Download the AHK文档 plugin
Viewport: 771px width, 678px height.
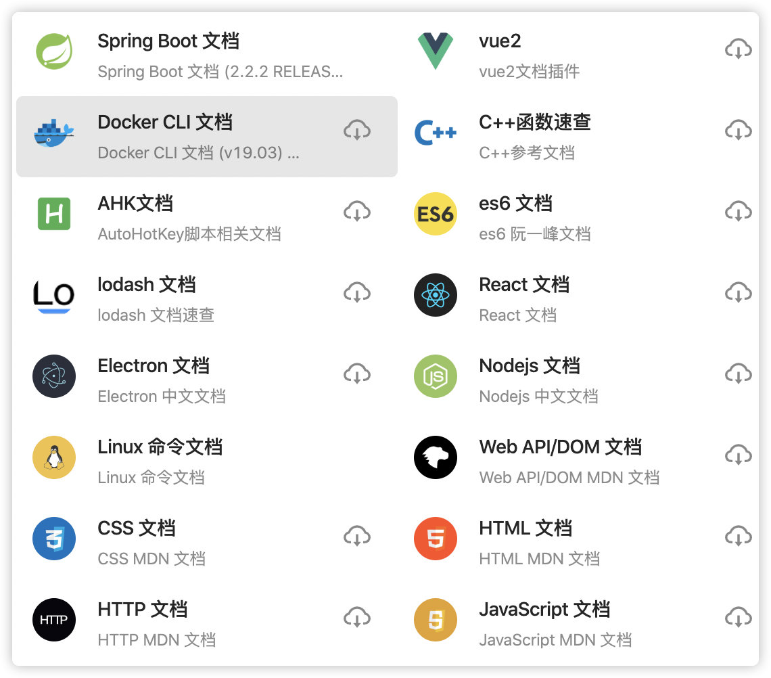[357, 211]
